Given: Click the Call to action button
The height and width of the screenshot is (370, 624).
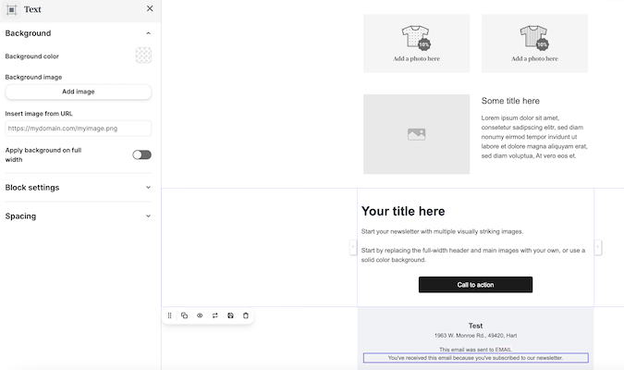Looking at the screenshot, I should click(x=475, y=284).
